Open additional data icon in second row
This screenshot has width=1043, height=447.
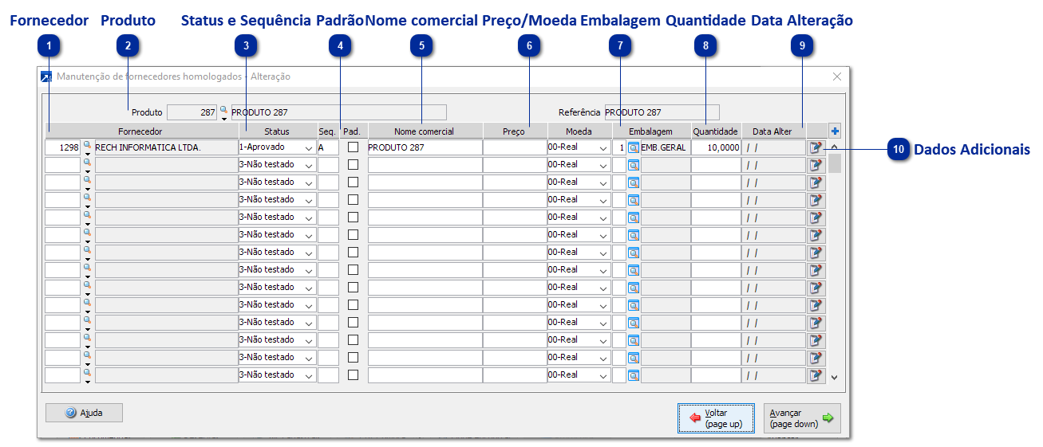click(x=816, y=165)
